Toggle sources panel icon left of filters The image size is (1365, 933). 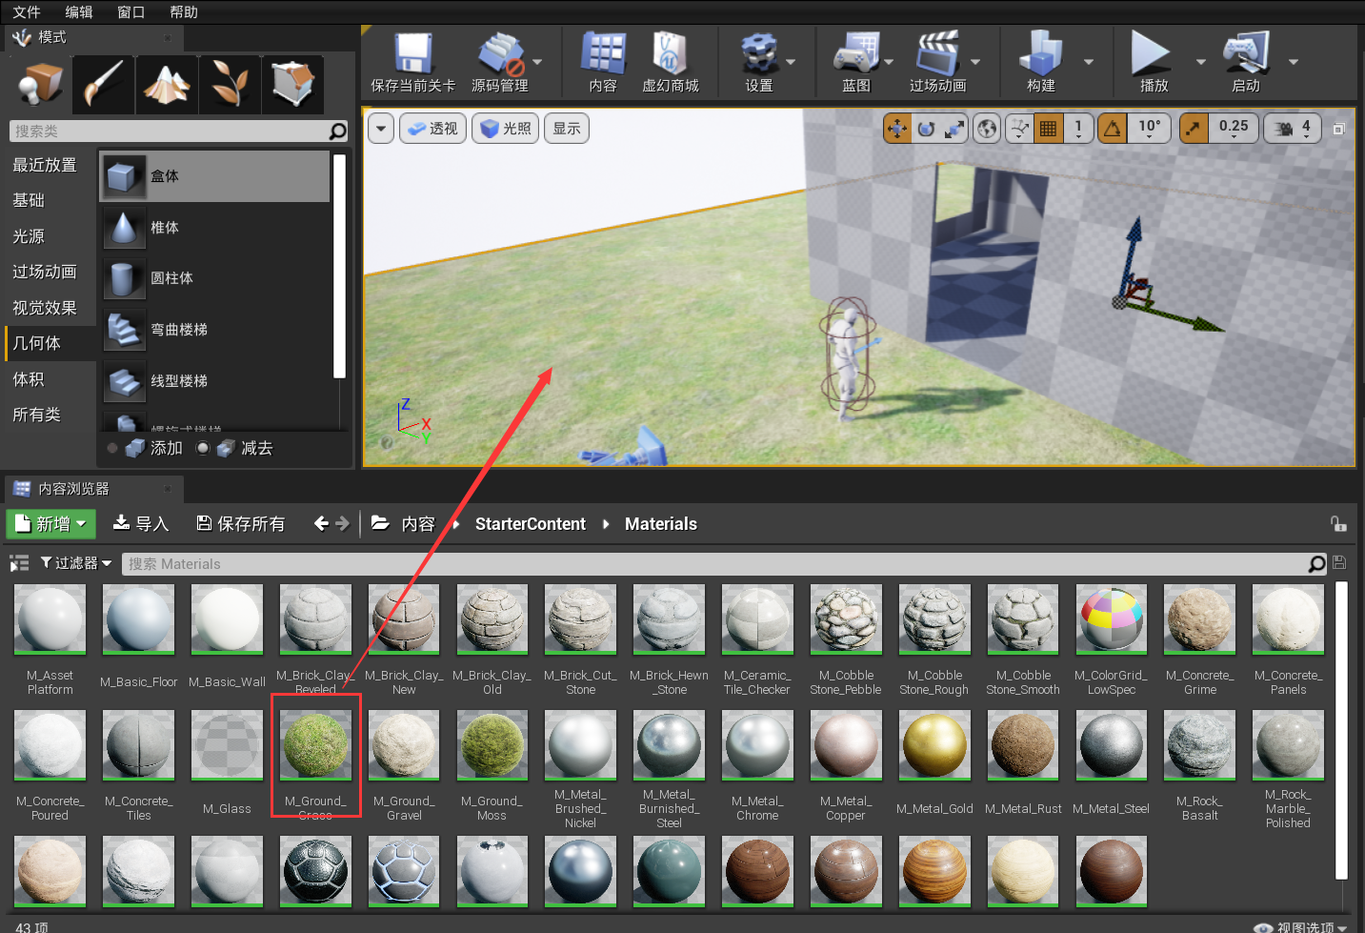[19, 563]
